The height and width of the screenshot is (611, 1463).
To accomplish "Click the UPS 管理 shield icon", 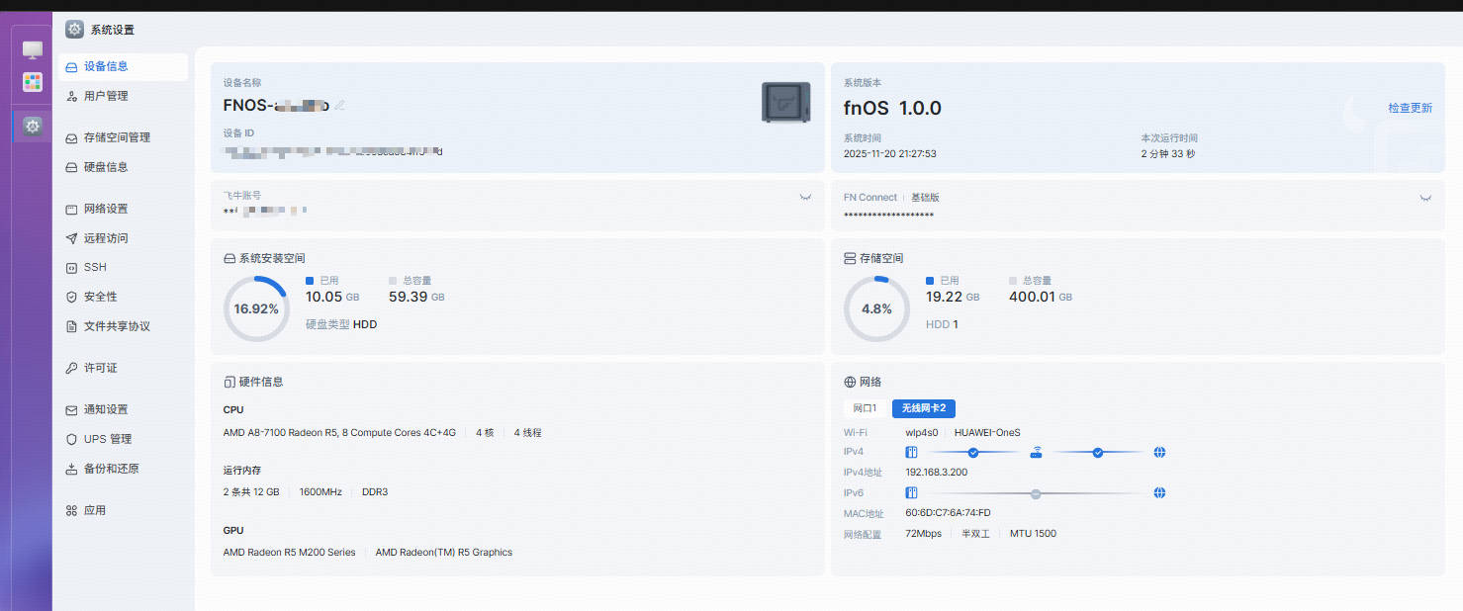I will 71,439.
